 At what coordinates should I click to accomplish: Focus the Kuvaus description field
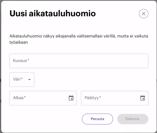tap(79, 61)
